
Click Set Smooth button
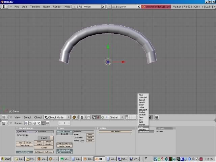tap(39, 152)
